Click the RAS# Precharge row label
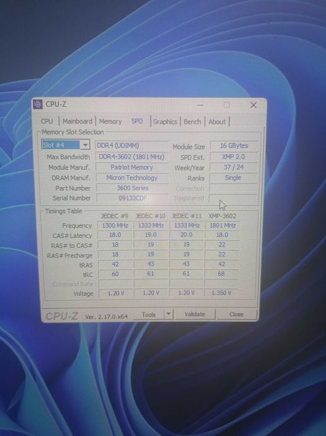Image resolution: width=326 pixels, height=436 pixels. pos(70,255)
